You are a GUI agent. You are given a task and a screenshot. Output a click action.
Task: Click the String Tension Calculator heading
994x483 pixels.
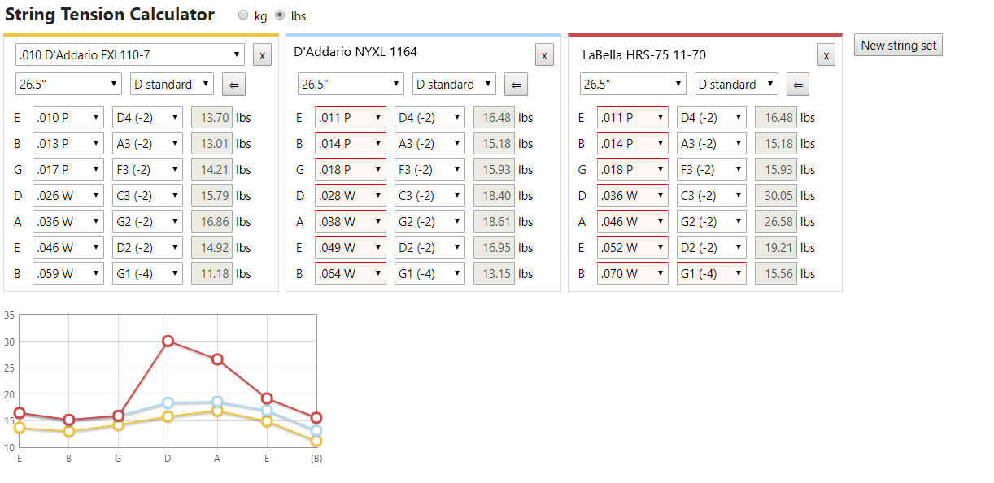click(x=110, y=15)
